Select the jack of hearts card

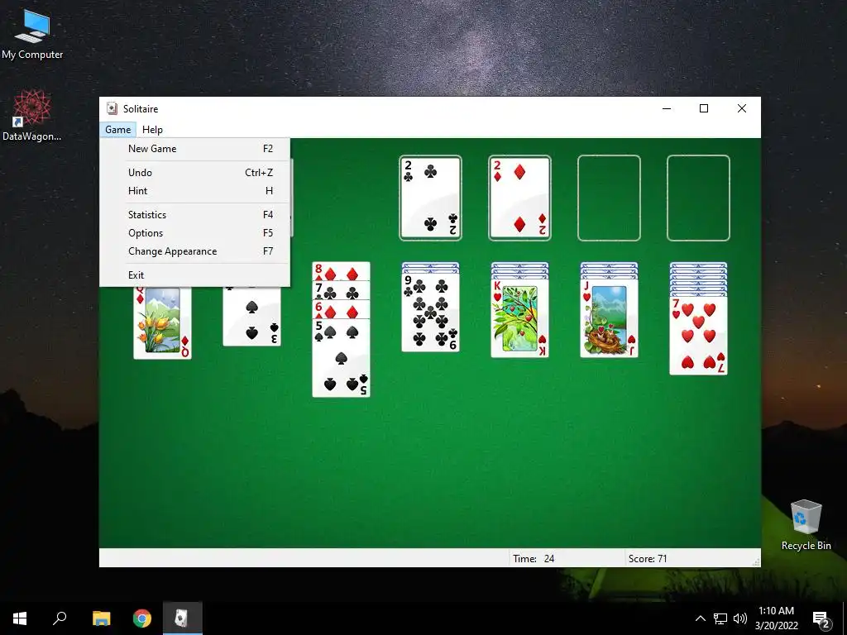click(x=610, y=318)
